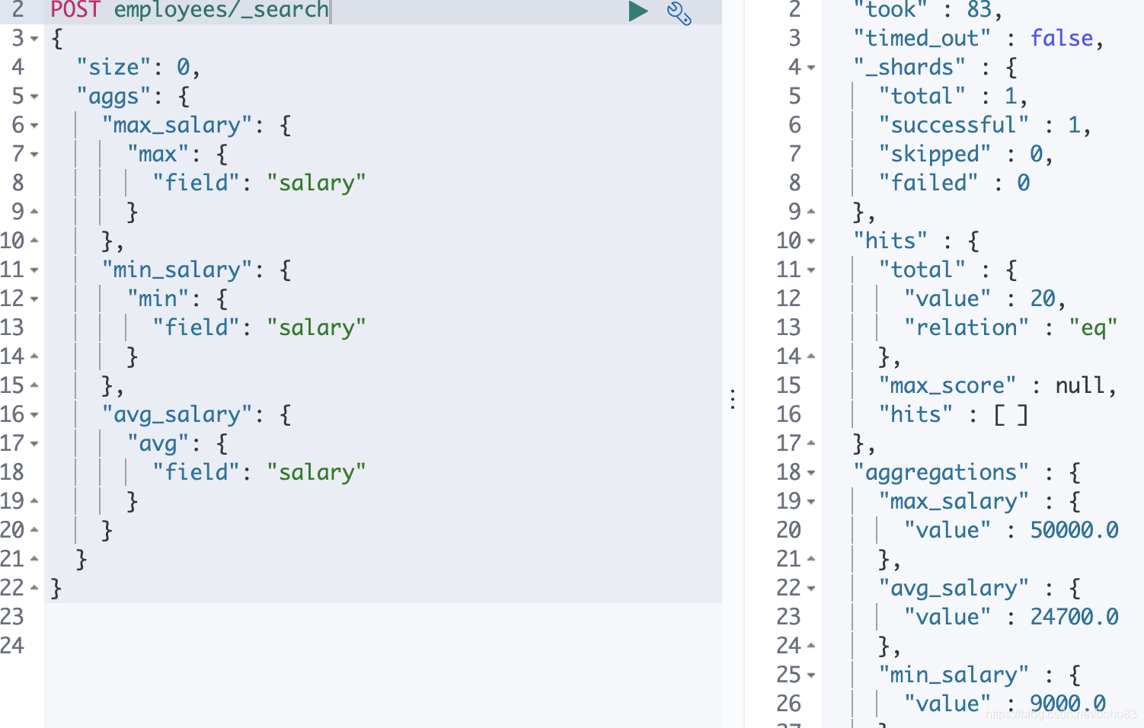
Task: Fold the "avg" block arrow on request line 17
Action: pyautogui.click(x=35, y=444)
